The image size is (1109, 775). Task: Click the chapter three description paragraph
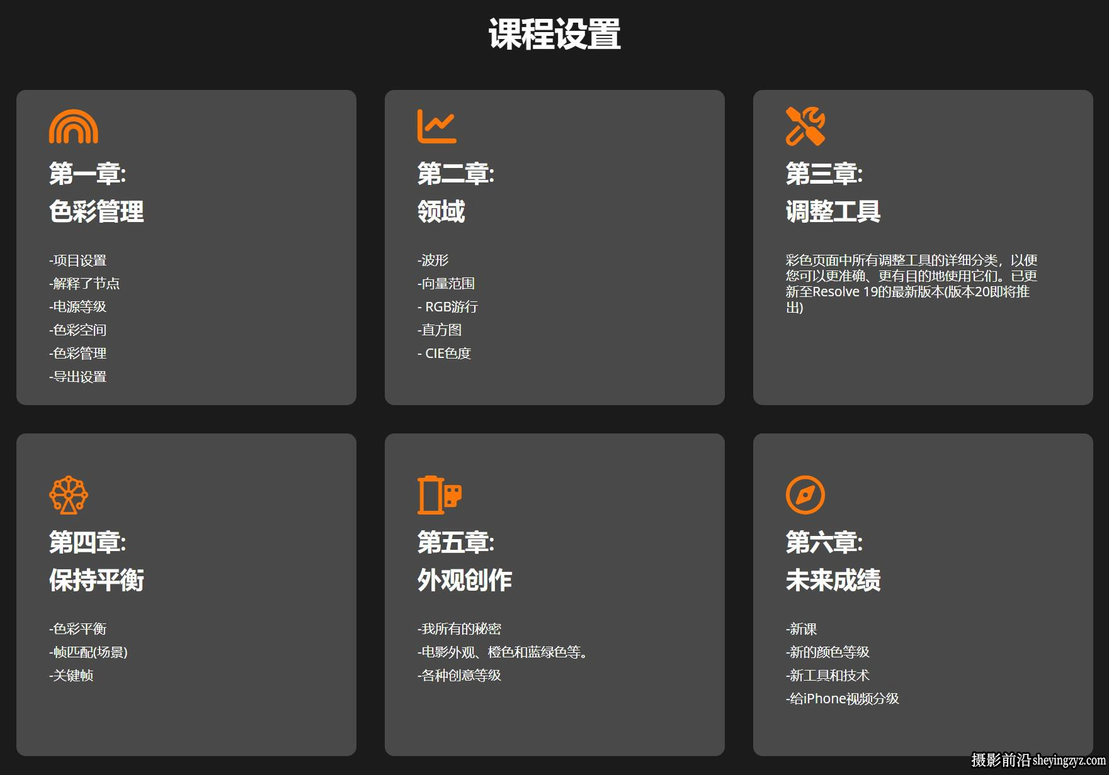(x=911, y=284)
